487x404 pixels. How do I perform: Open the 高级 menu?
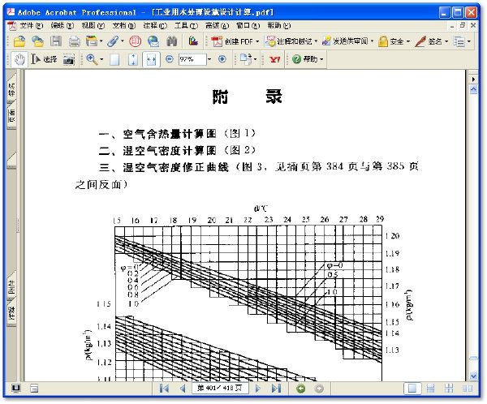[x=217, y=25]
